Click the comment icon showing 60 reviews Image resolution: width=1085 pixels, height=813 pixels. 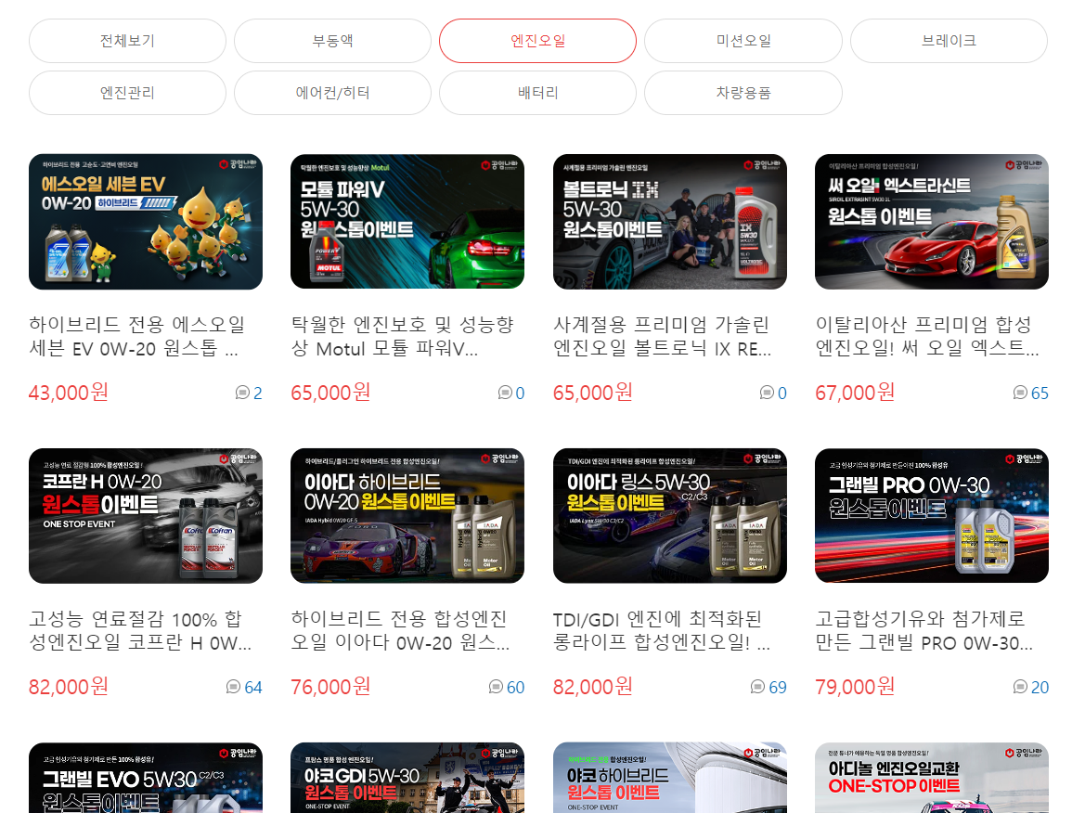pyautogui.click(x=496, y=687)
